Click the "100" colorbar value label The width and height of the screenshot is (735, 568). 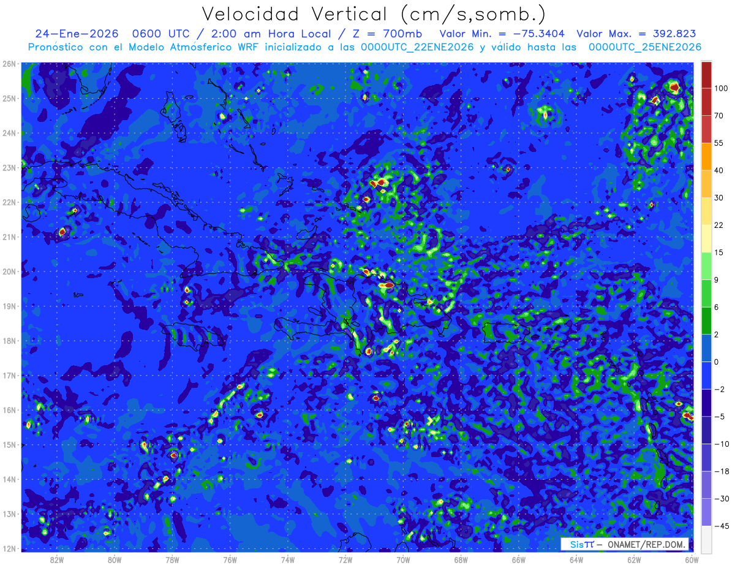coord(720,88)
